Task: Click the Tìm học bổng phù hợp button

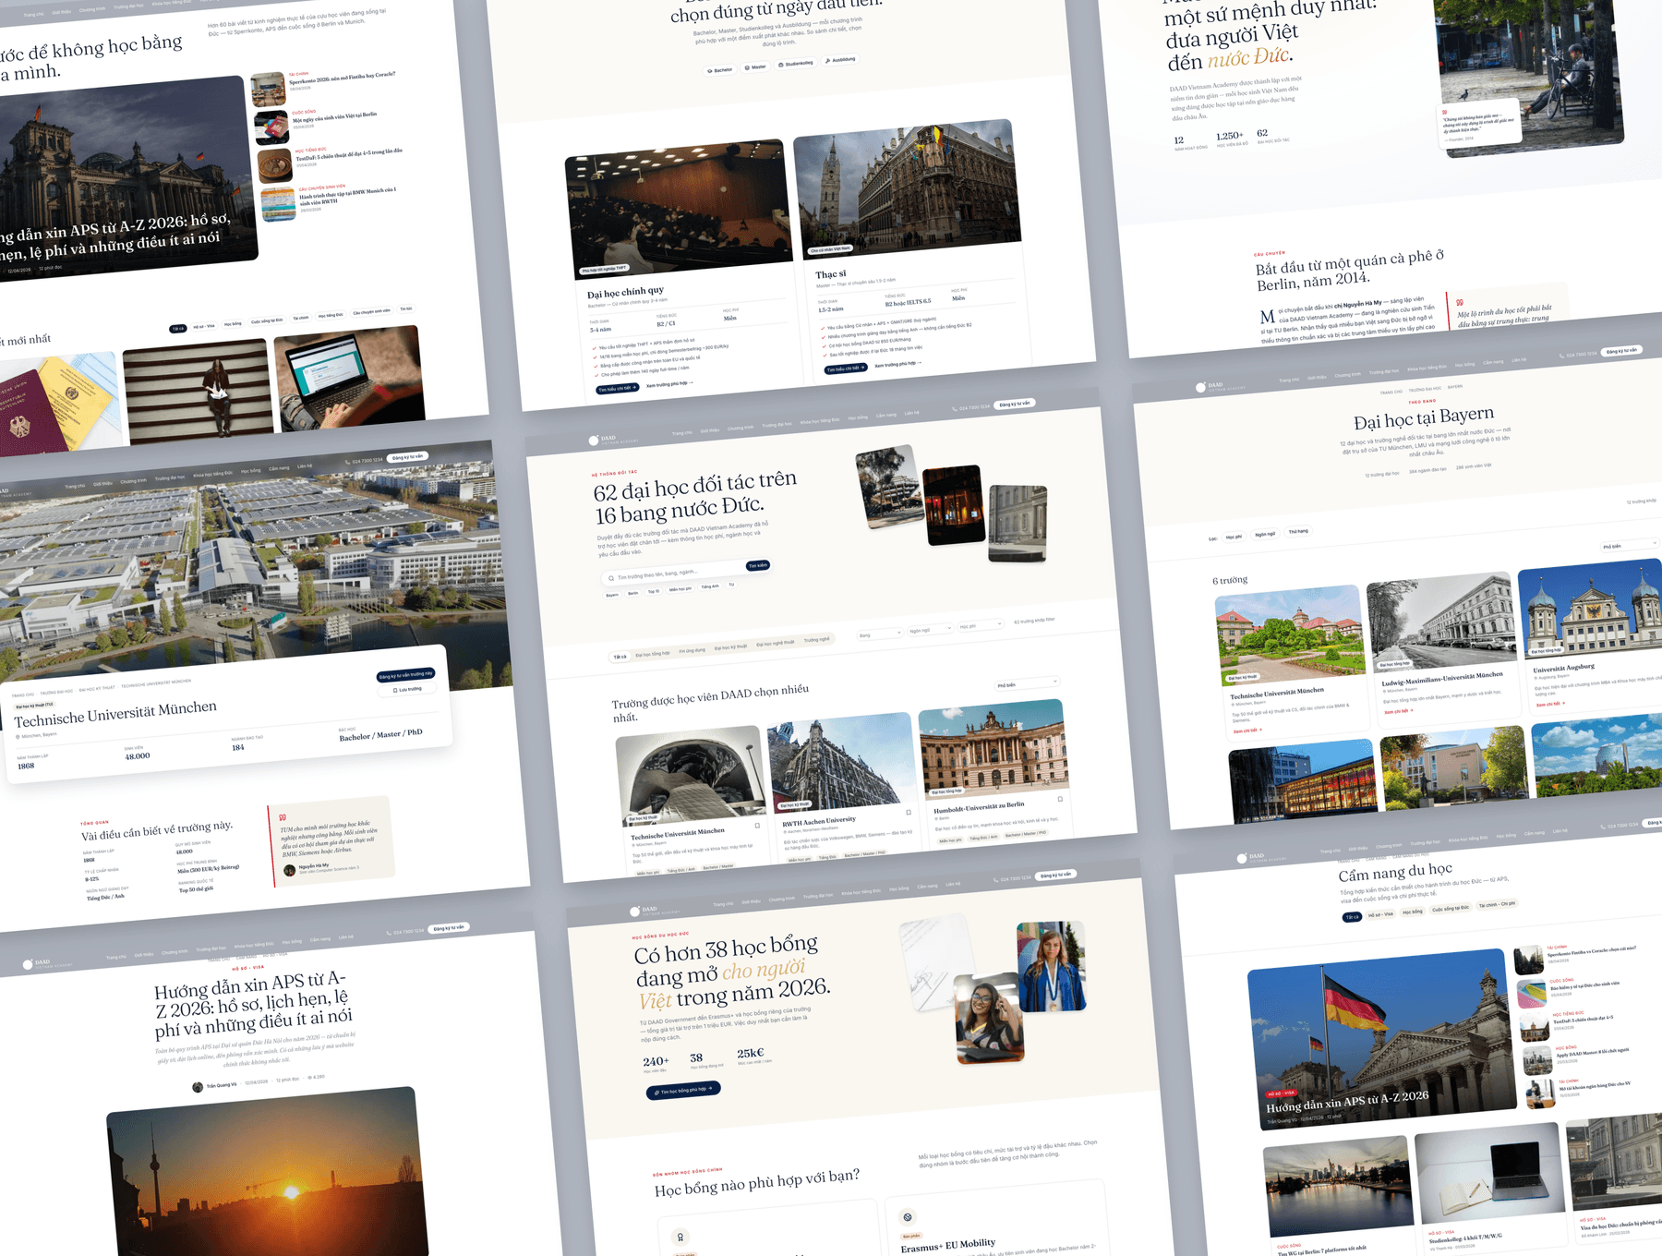Action: 683,1090
